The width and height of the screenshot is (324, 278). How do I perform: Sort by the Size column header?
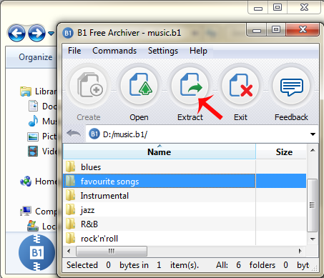coord(281,152)
